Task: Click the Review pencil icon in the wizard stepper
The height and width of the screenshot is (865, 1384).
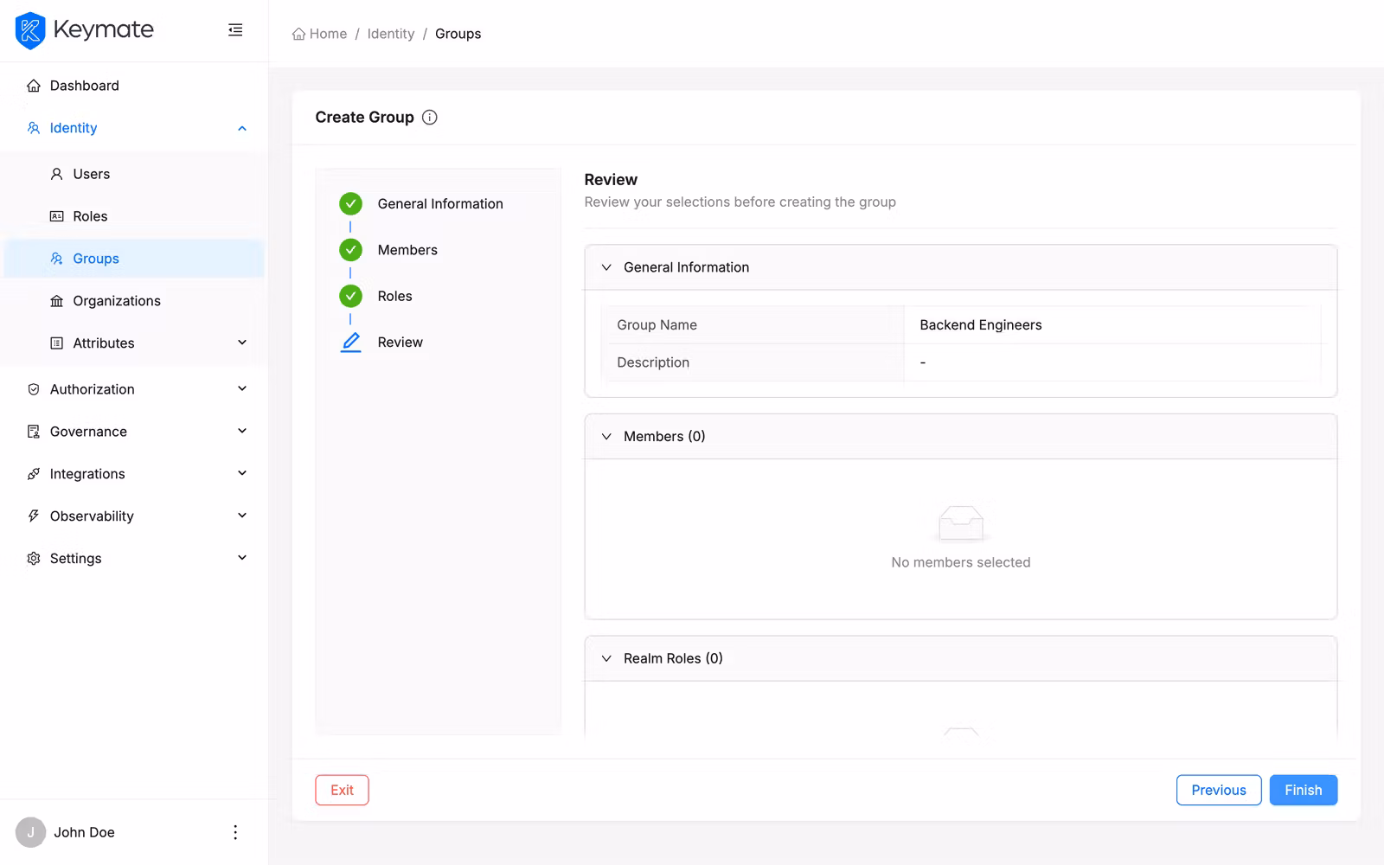Action: click(350, 342)
